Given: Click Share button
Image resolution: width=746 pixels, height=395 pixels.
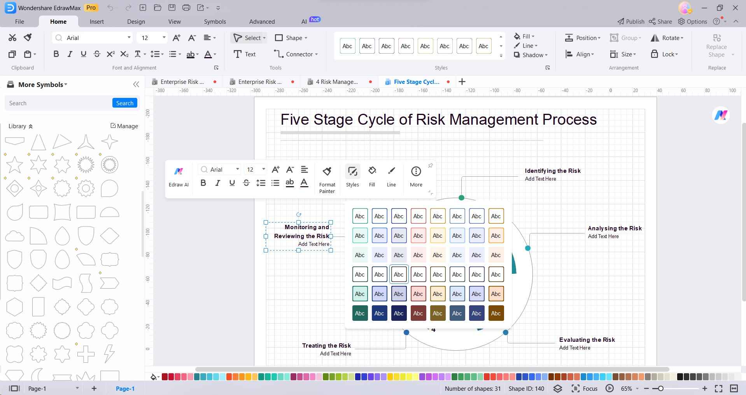Looking at the screenshot, I should click(x=660, y=22).
